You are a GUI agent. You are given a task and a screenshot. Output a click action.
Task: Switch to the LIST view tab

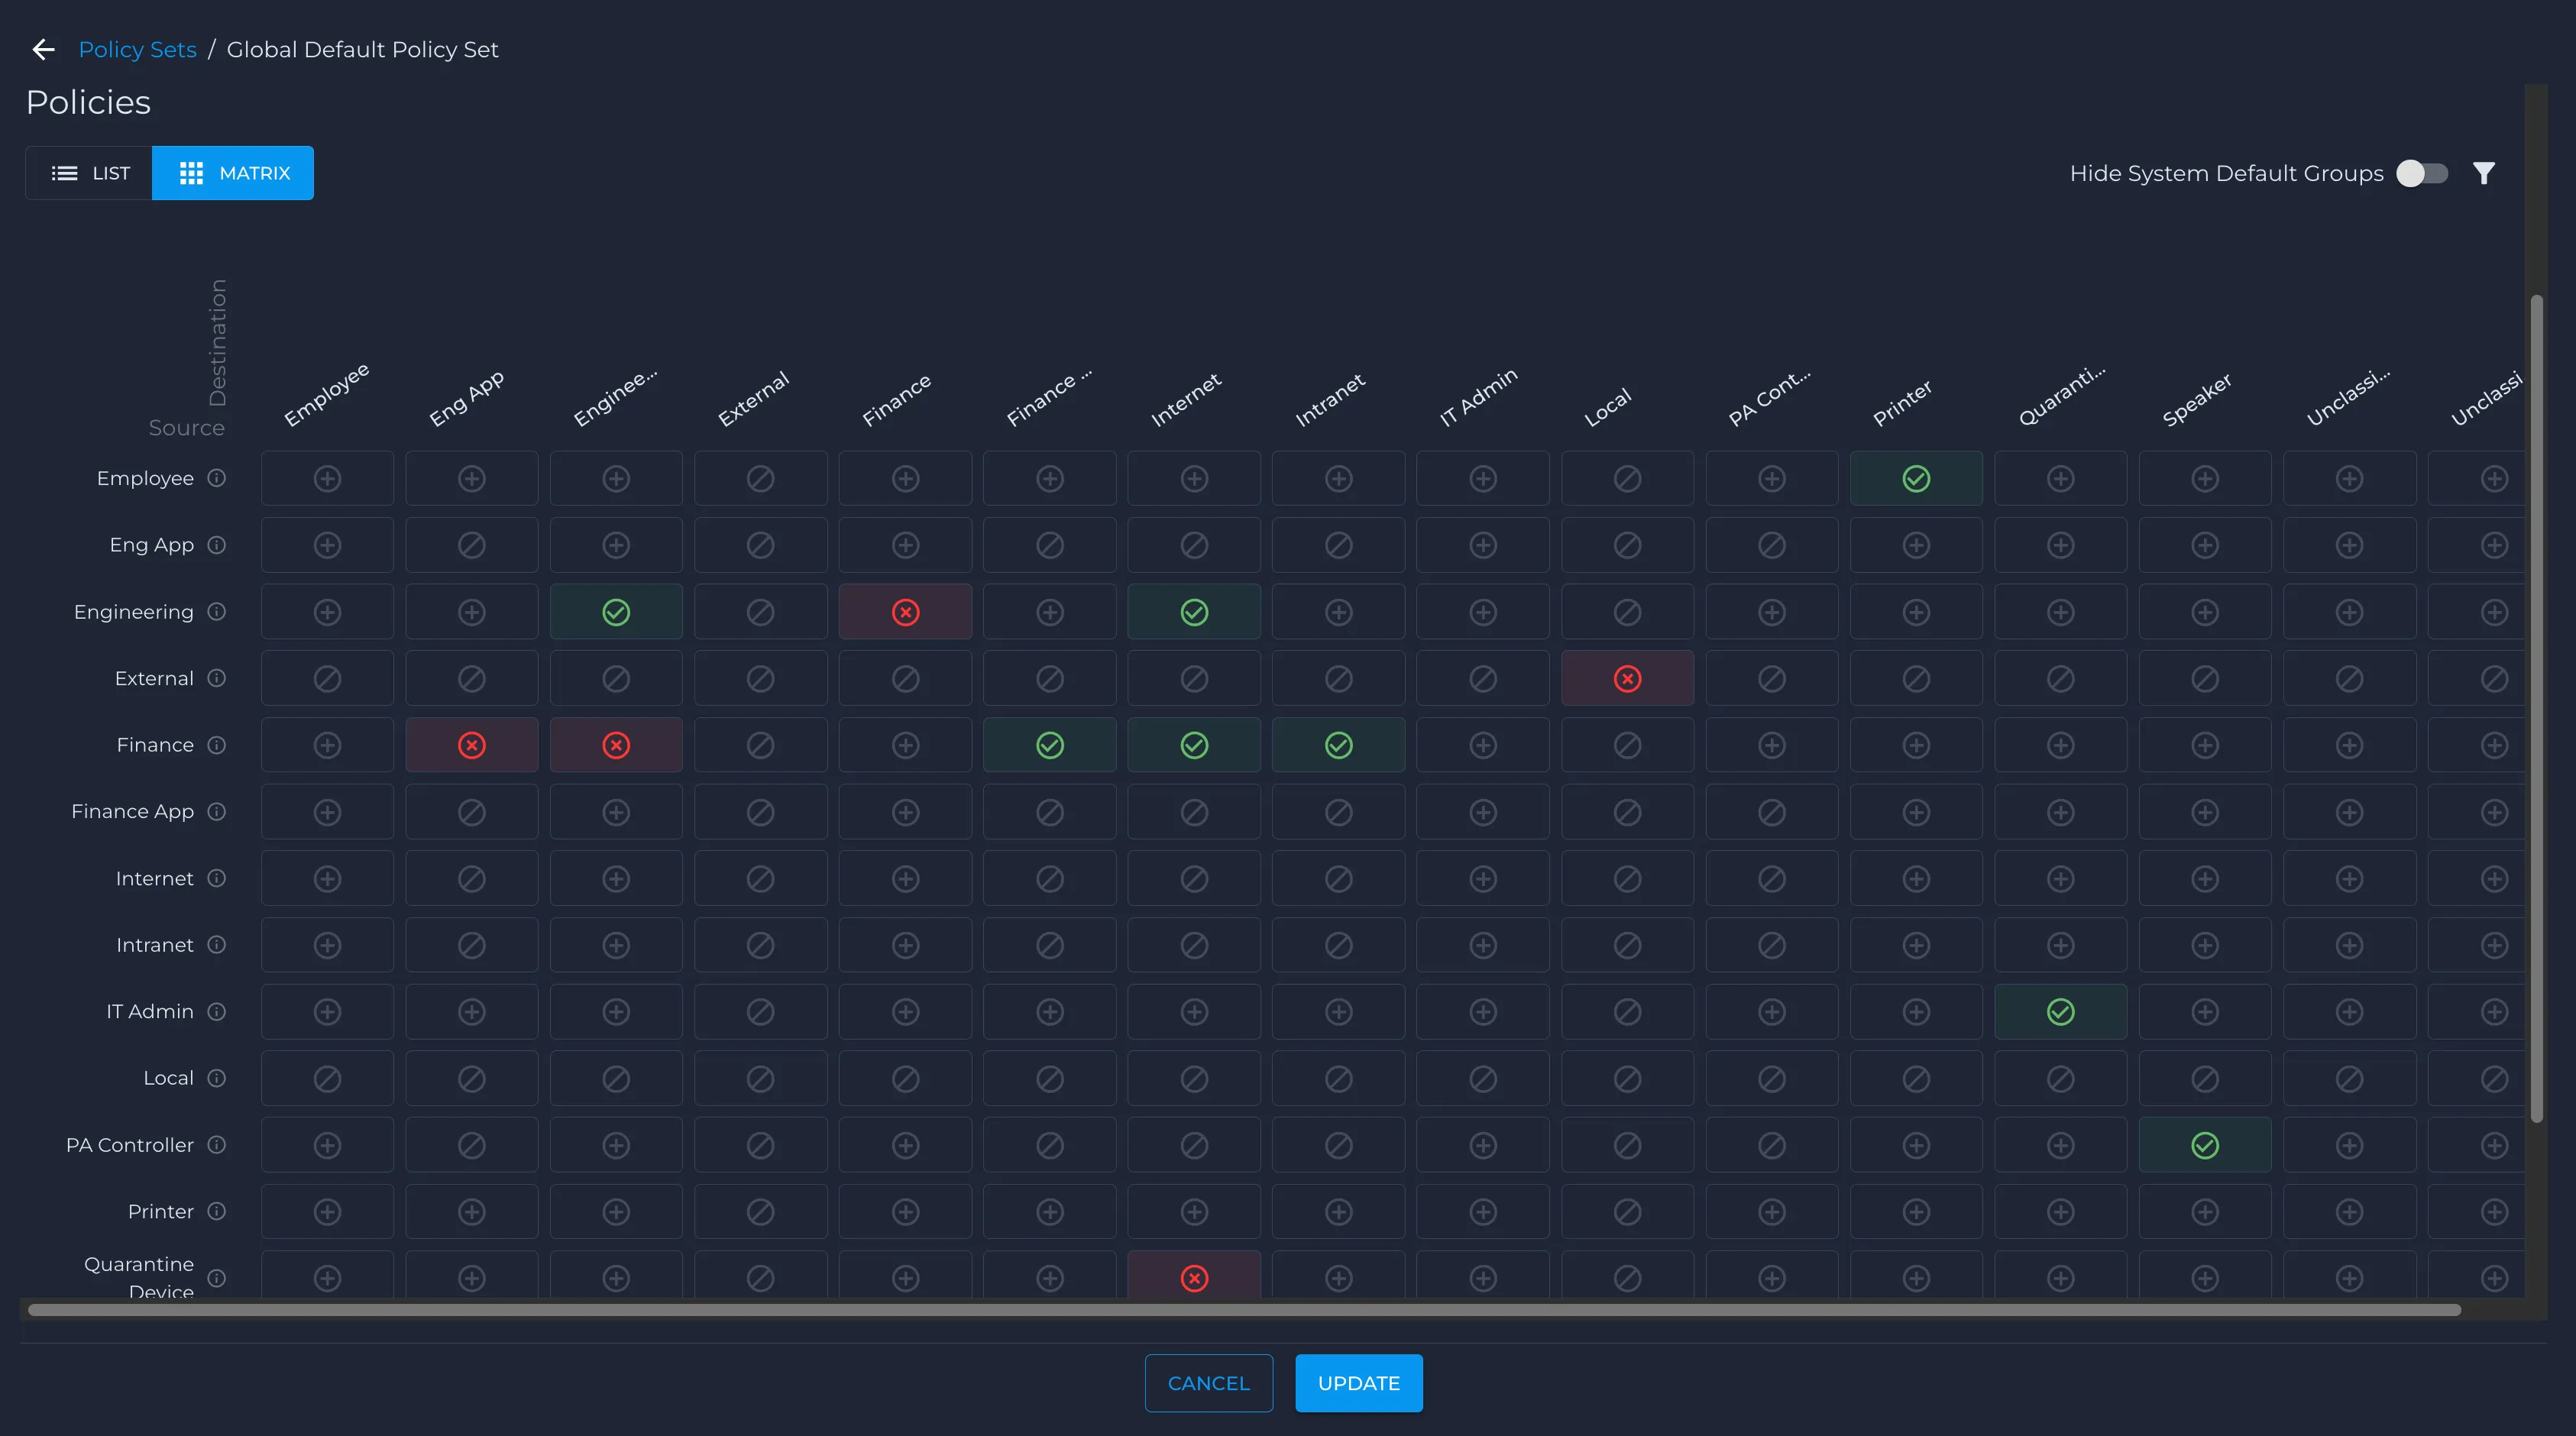90,173
